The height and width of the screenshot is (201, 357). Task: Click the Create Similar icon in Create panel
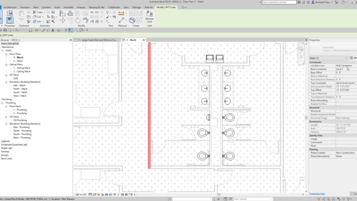132,20
